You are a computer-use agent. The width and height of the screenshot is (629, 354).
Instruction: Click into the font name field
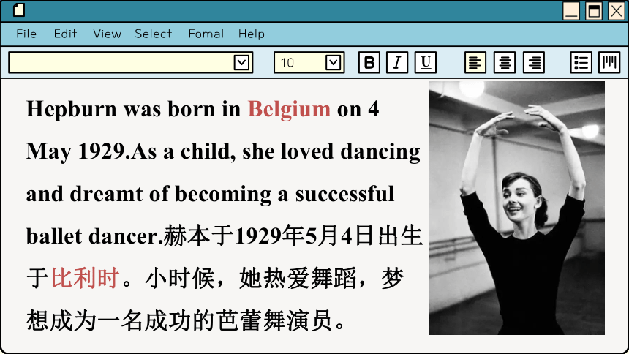pos(130,62)
